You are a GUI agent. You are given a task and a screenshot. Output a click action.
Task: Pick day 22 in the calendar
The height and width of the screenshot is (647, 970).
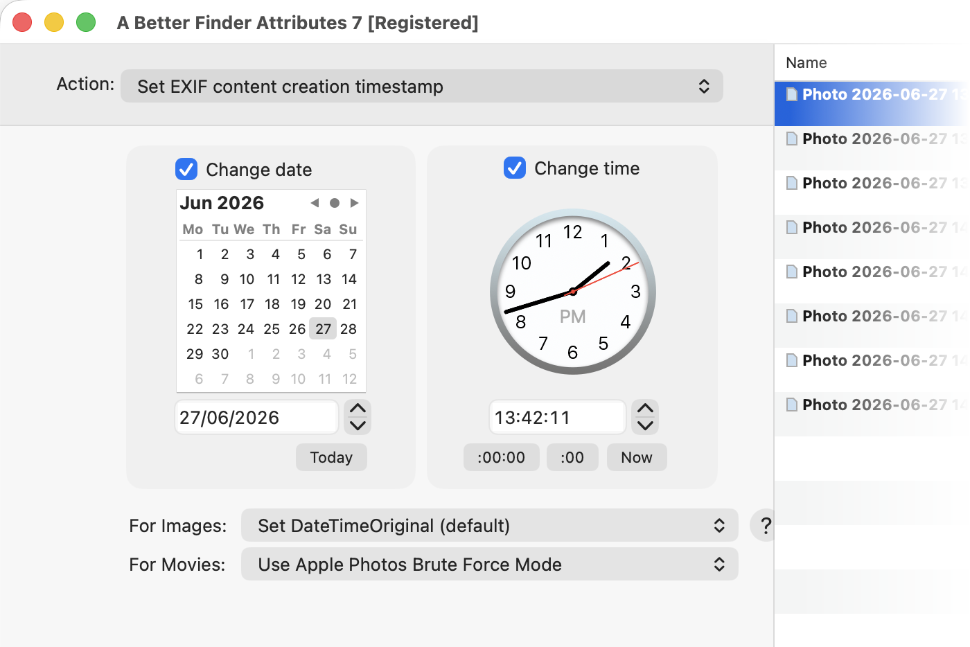coord(195,329)
